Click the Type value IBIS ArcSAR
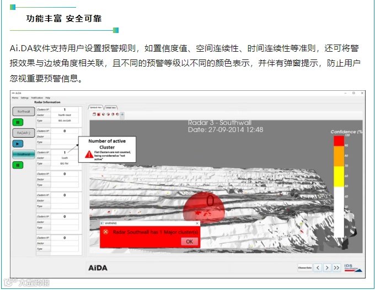Viewport: 375px width, 290px height. click(x=65, y=121)
